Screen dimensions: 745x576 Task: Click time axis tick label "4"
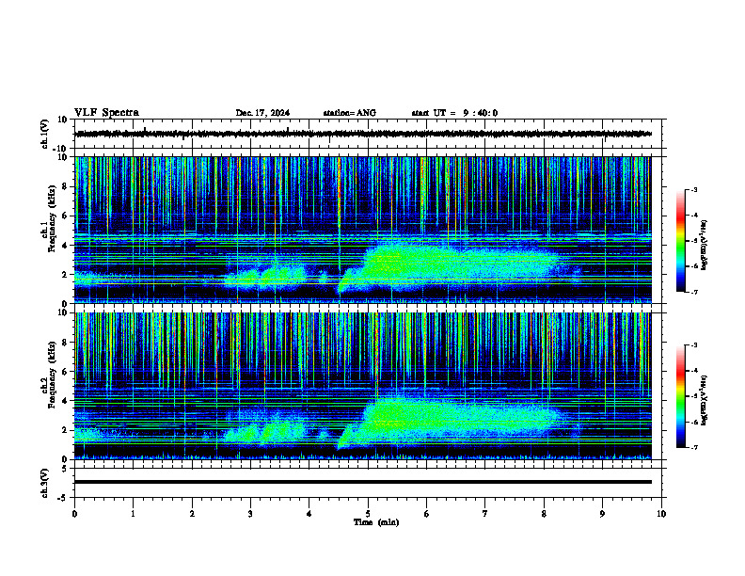coord(309,514)
